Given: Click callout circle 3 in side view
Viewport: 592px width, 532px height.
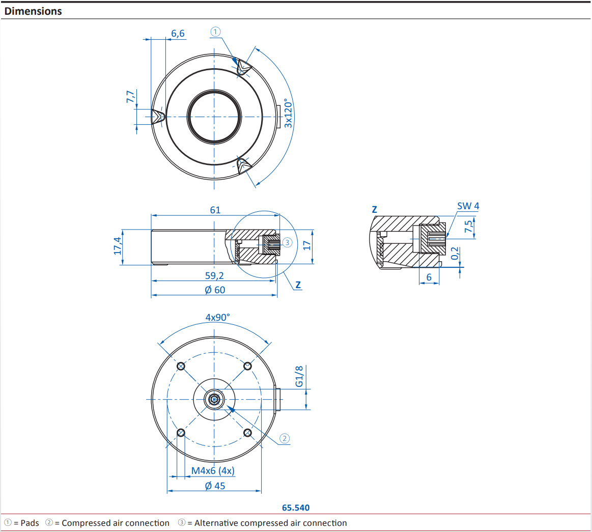Looking at the screenshot, I should click(287, 242).
